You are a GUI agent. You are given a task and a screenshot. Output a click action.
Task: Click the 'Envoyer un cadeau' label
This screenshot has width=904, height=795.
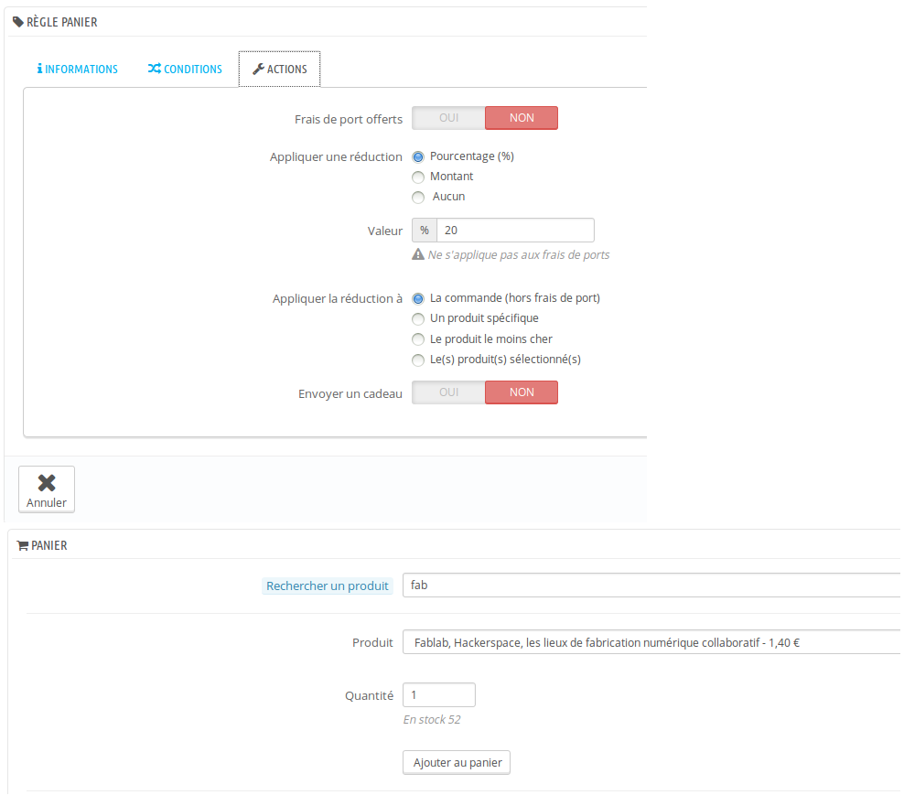tap(350, 393)
